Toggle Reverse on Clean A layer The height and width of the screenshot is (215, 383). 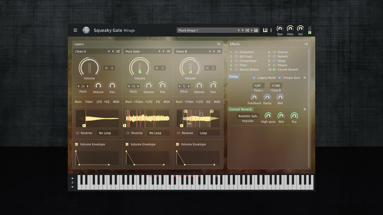(77, 133)
